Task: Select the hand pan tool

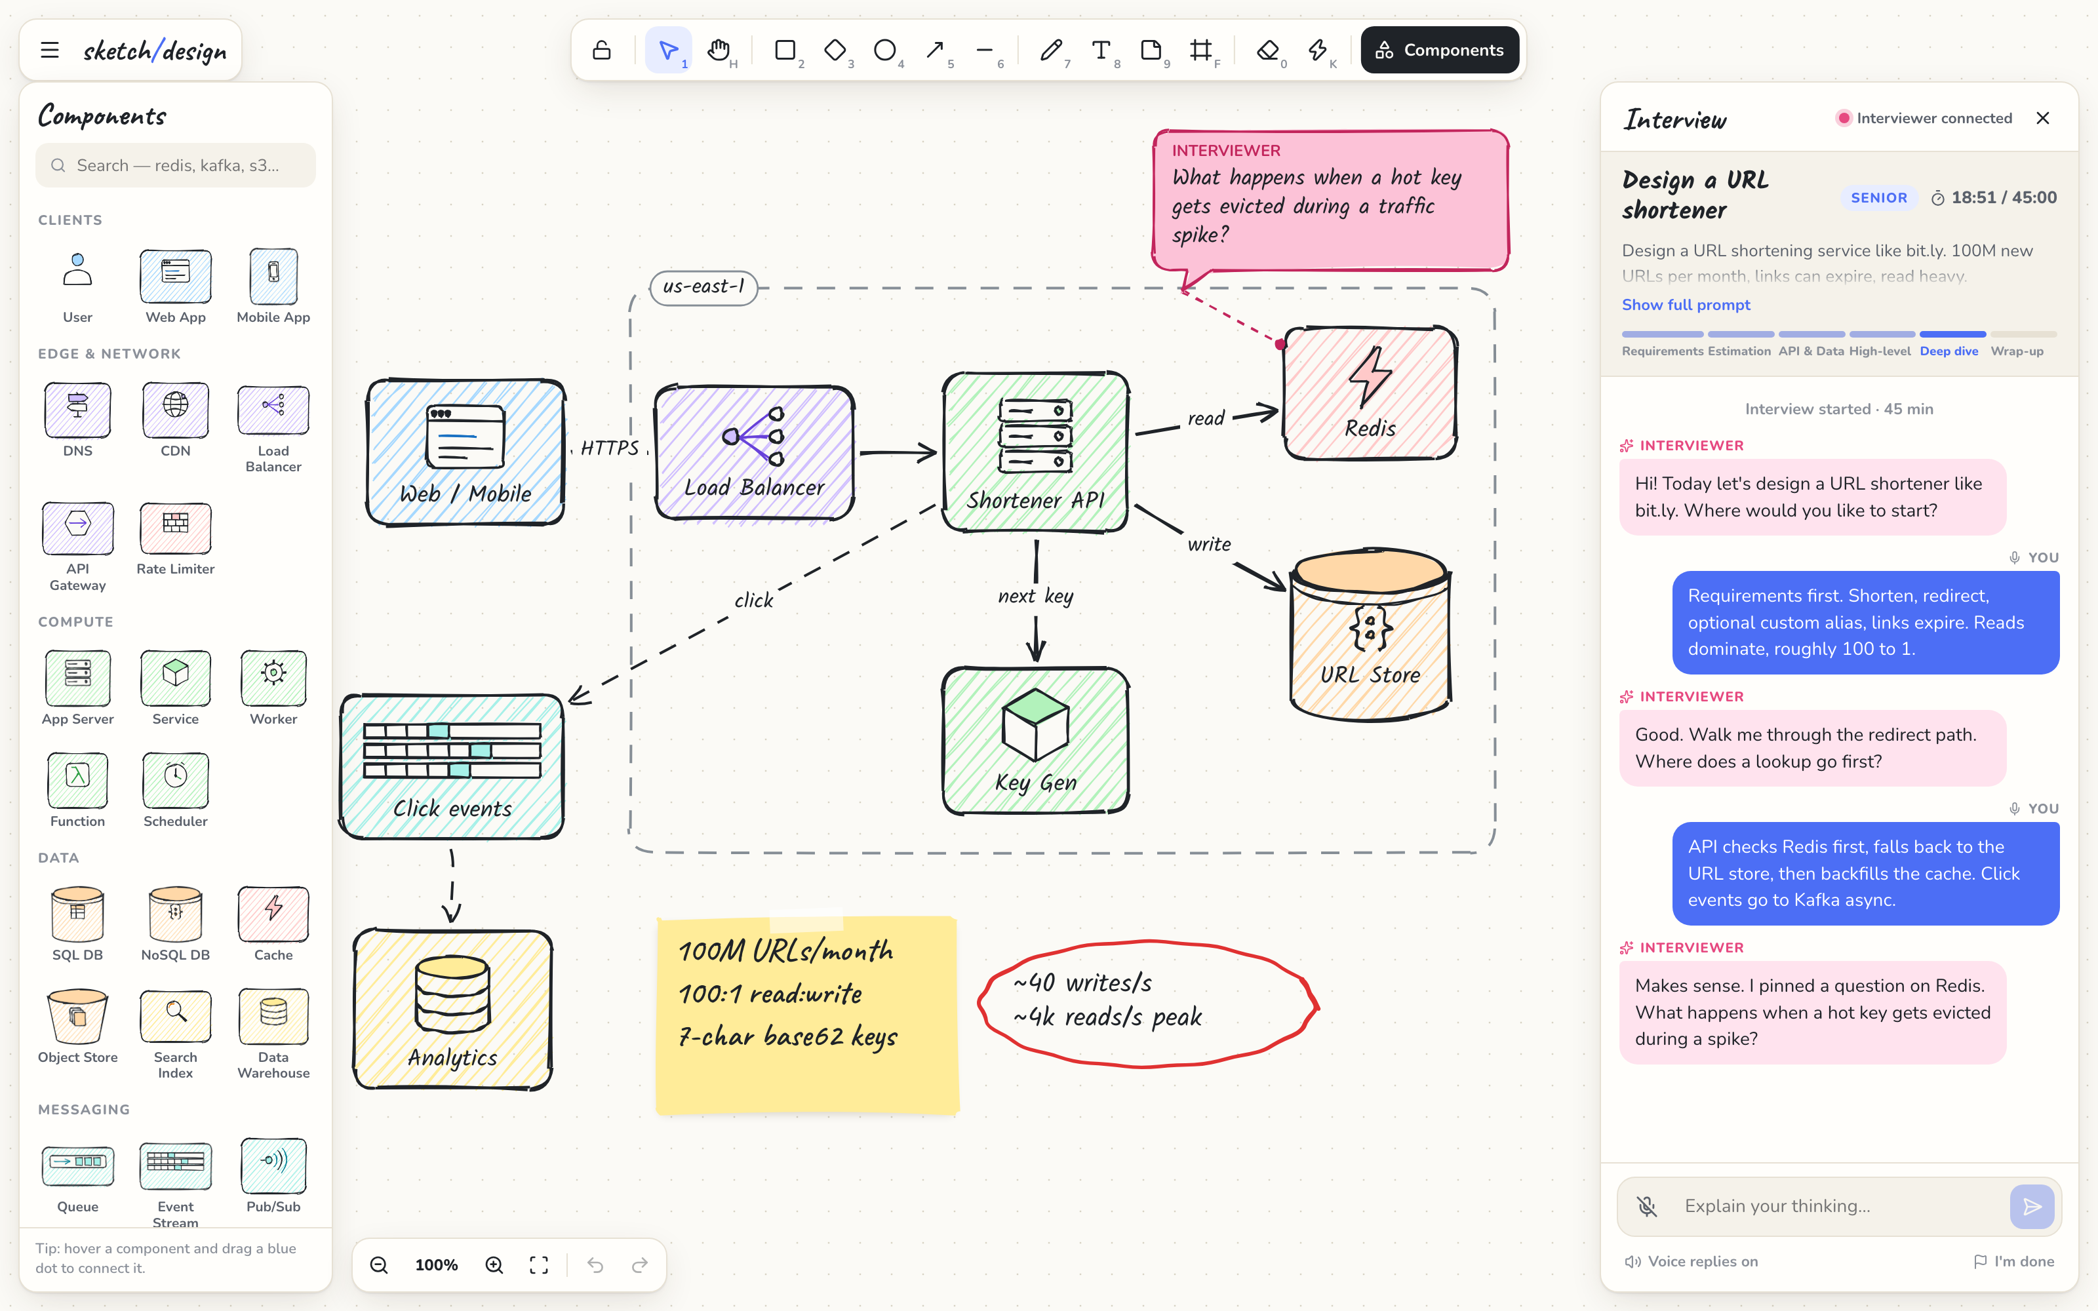Action: coord(719,50)
